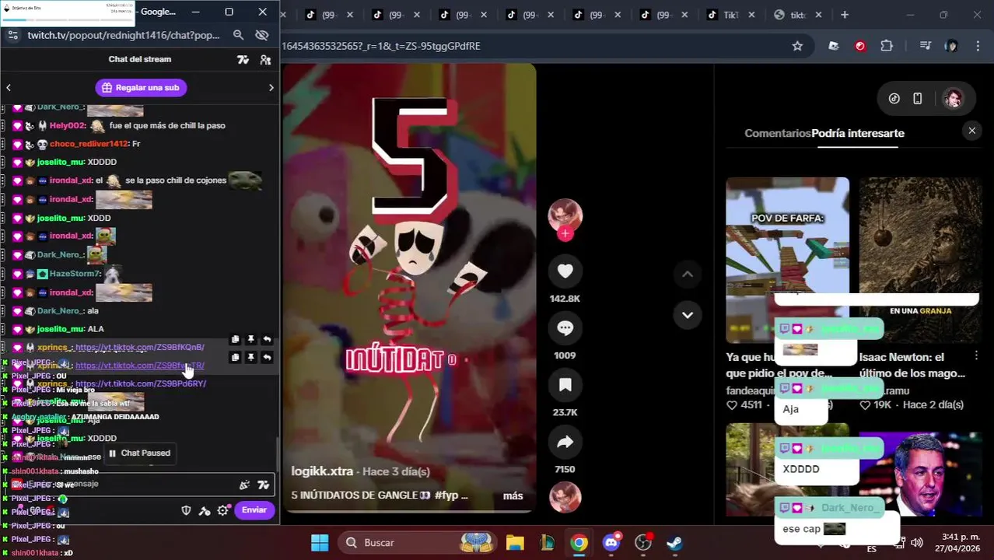This screenshot has height=560, width=994.
Task: Click the tracking-blocked eye icon in address bar
Action: point(262,35)
